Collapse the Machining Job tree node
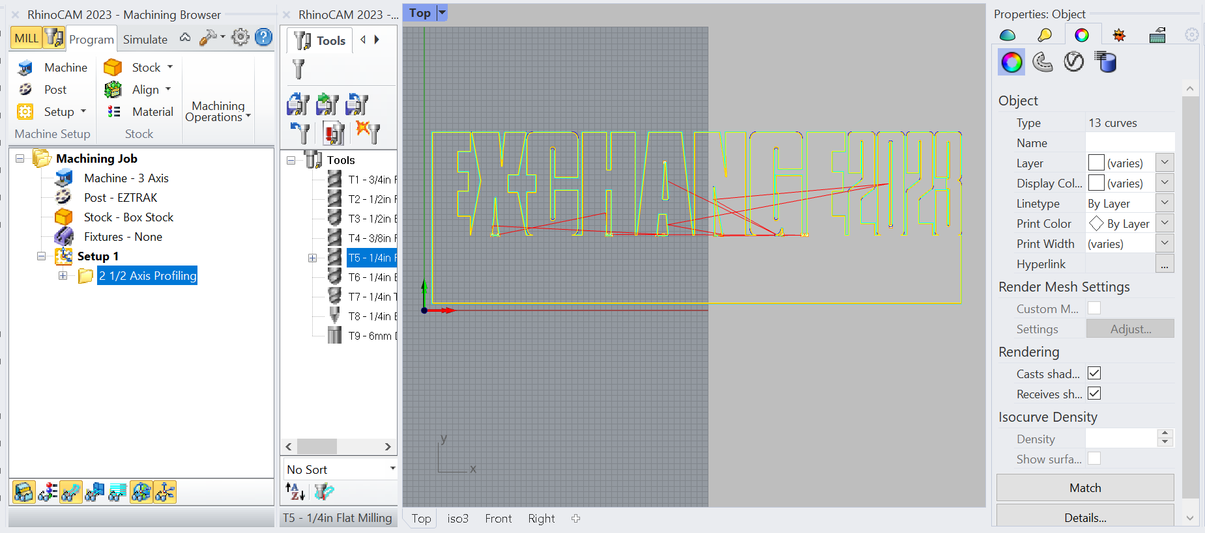This screenshot has width=1205, height=533. (x=20, y=158)
